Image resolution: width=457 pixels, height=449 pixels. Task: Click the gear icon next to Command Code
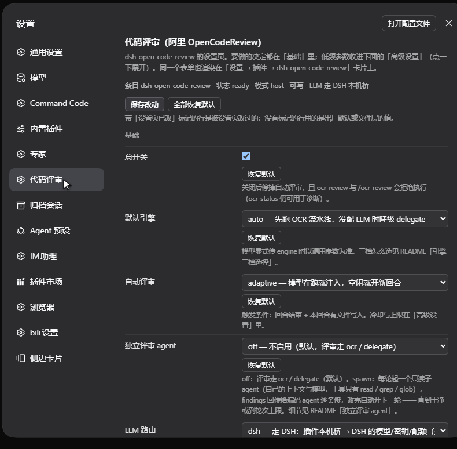pyautogui.click(x=21, y=103)
